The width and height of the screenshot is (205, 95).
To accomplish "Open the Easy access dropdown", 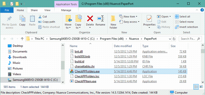I will point(129,22).
